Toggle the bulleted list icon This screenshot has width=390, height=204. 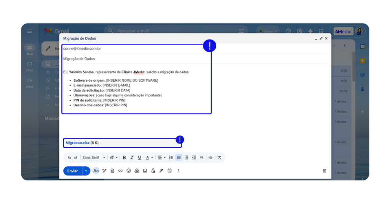pos(179,158)
